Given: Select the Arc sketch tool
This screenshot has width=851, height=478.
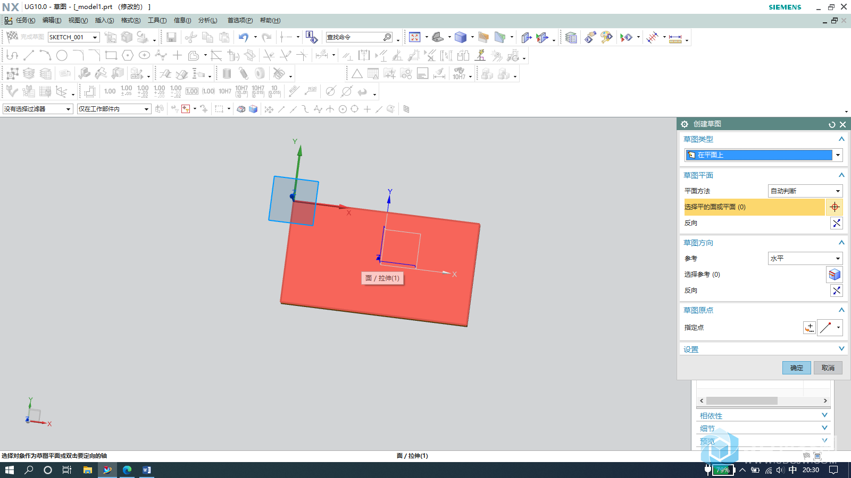Looking at the screenshot, I should click(x=45, y=55).
